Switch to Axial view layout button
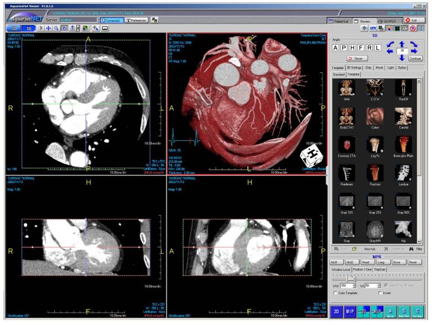The image size is (432, 325). 391,312
